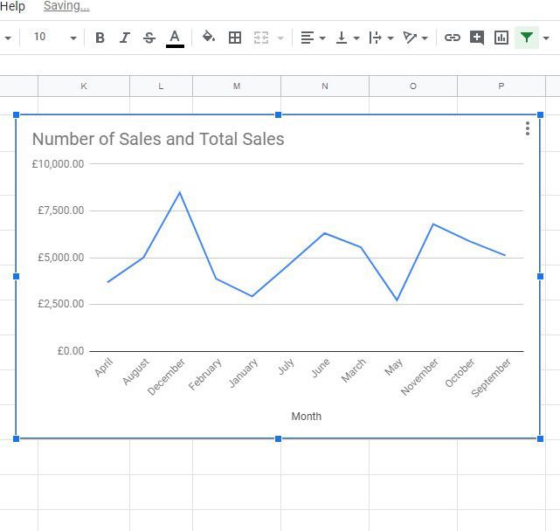Click the chart title text
560x531 pixels.
(x=158, y=139)
